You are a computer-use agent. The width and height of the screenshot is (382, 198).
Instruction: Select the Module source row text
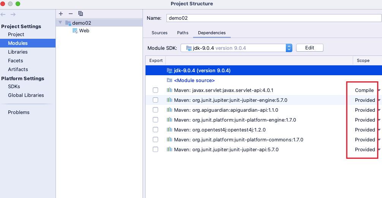pos(194,80)
